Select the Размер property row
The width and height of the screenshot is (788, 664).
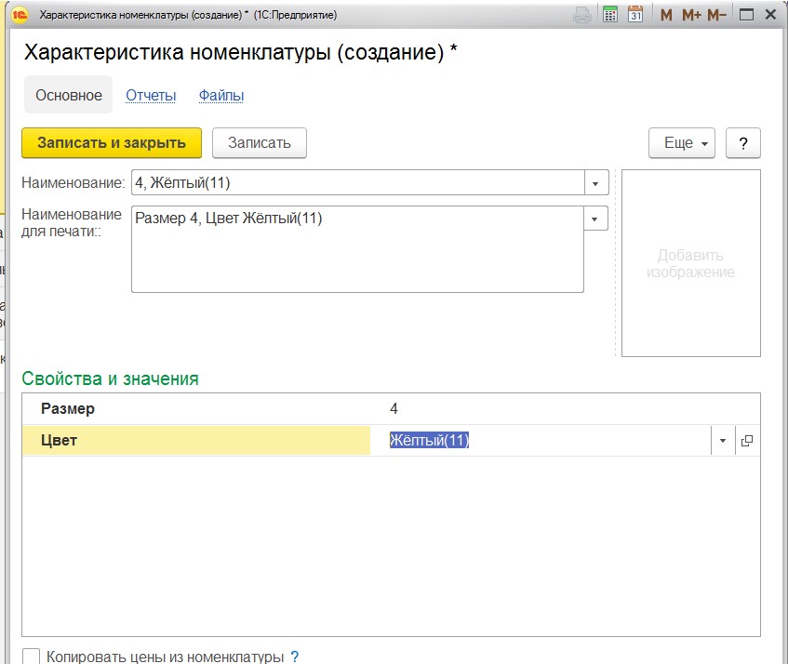click(x=195, y=409)
